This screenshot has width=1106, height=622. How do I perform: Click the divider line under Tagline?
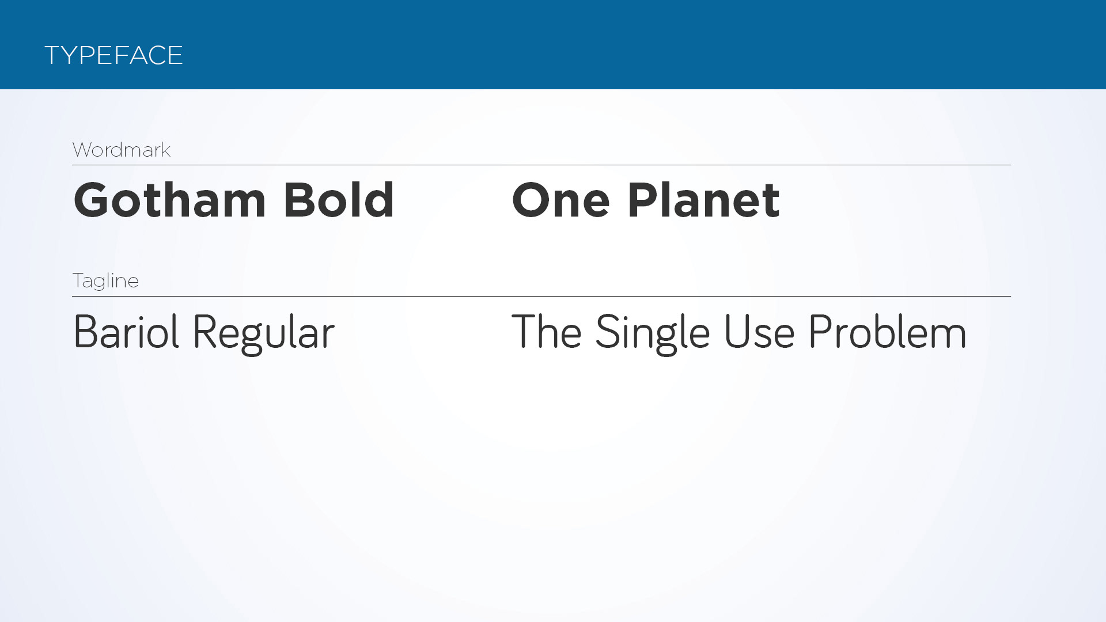click(x=541, y=297)
